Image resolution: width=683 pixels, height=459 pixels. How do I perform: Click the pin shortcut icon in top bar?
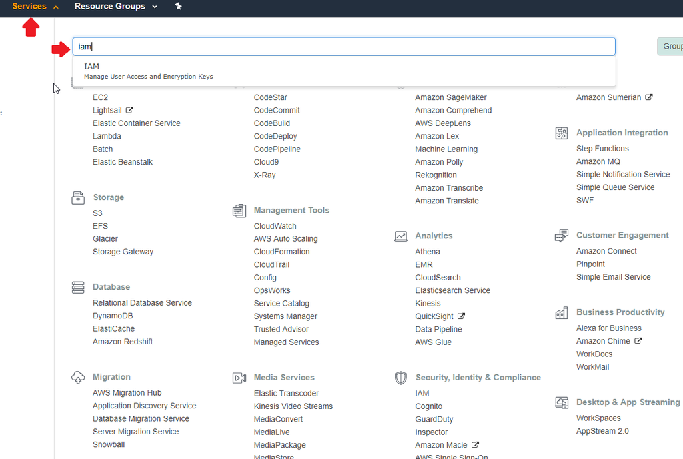coord(178,6)
